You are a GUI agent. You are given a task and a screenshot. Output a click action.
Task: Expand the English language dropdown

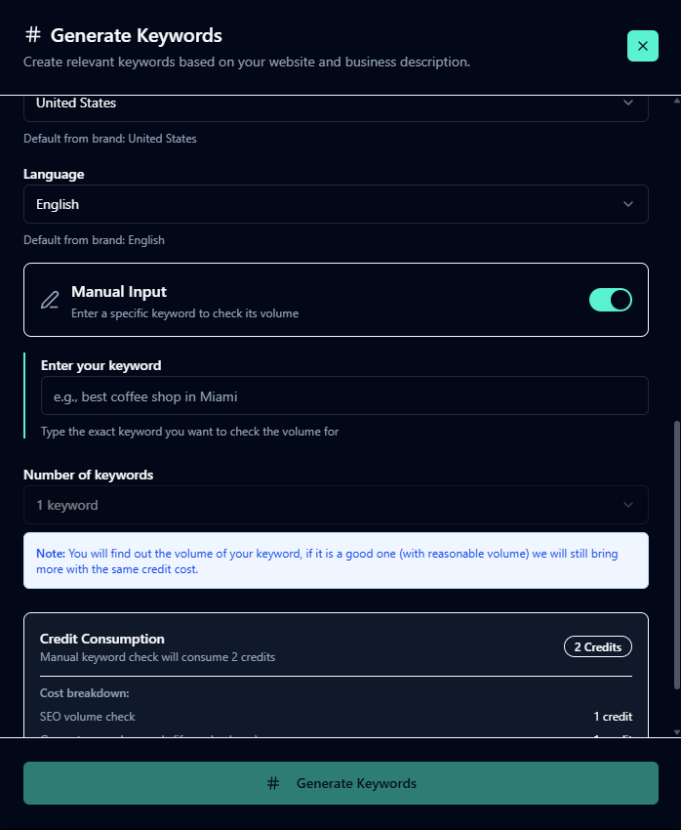[332, 204]
